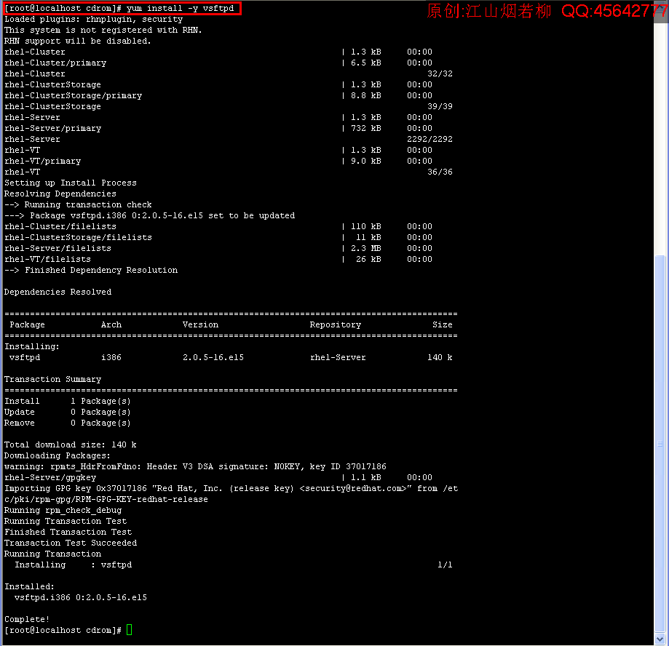Click 'rhel-Server' in the Repository column
669x646 pixels.
pyautogui.click(x=338, y=357)
